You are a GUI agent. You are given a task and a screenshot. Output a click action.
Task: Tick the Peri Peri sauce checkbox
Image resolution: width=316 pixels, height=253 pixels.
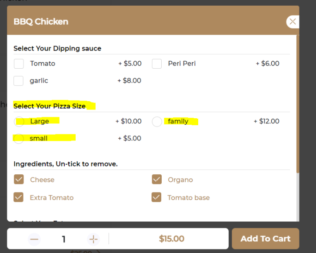[157, 64]
